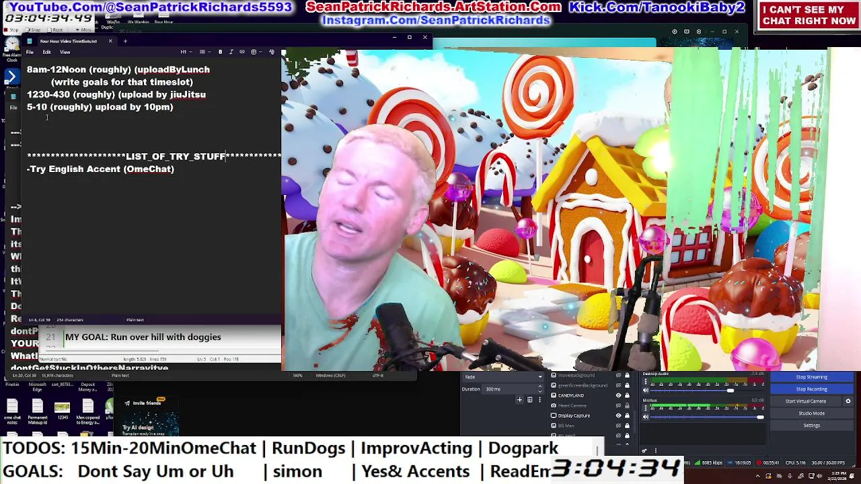Click the Try English Accent (OmeChat) line

(x=100, y=169)
